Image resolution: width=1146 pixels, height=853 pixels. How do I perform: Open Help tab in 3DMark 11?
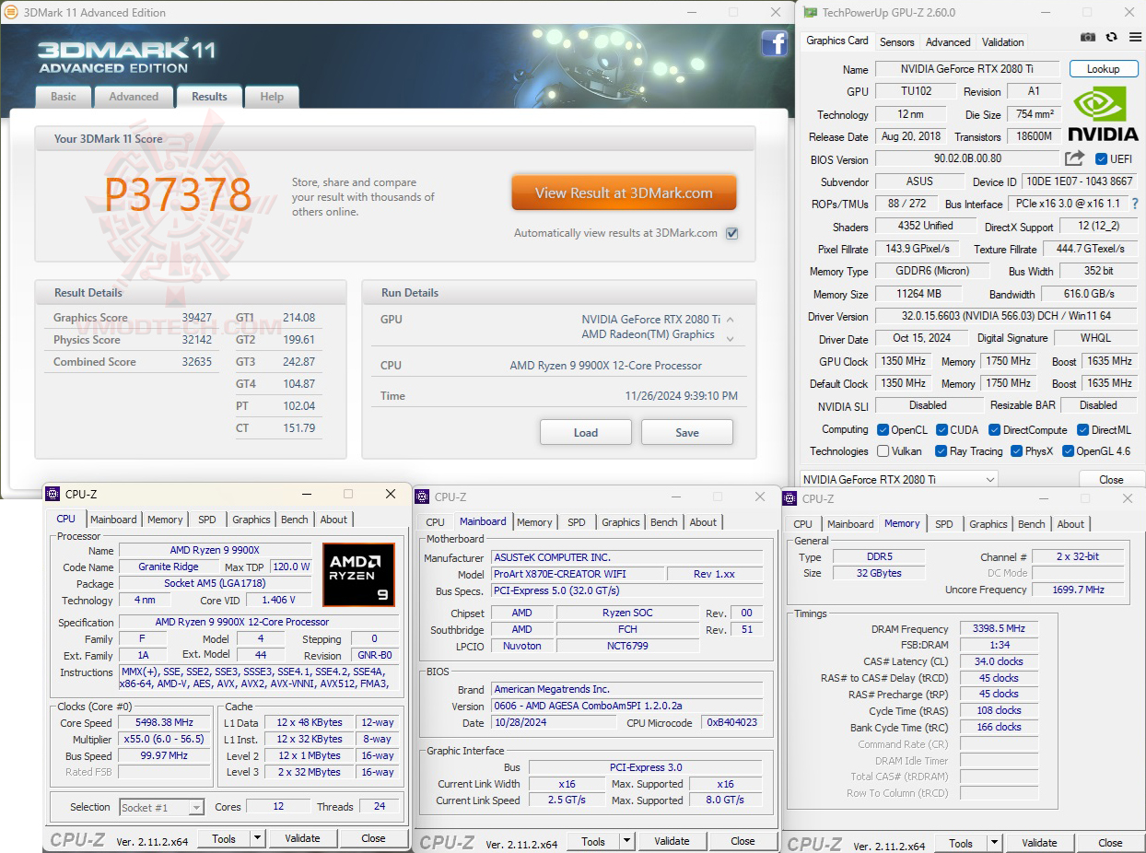[x=272, y=97]
